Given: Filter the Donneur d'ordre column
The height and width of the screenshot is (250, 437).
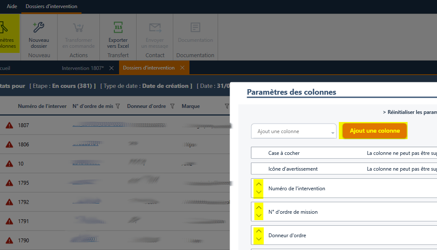Looking at the screenshot, I should pos(172,106).
